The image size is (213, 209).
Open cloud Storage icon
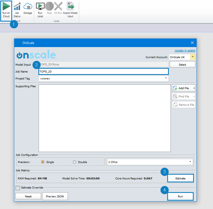point(28,9)
